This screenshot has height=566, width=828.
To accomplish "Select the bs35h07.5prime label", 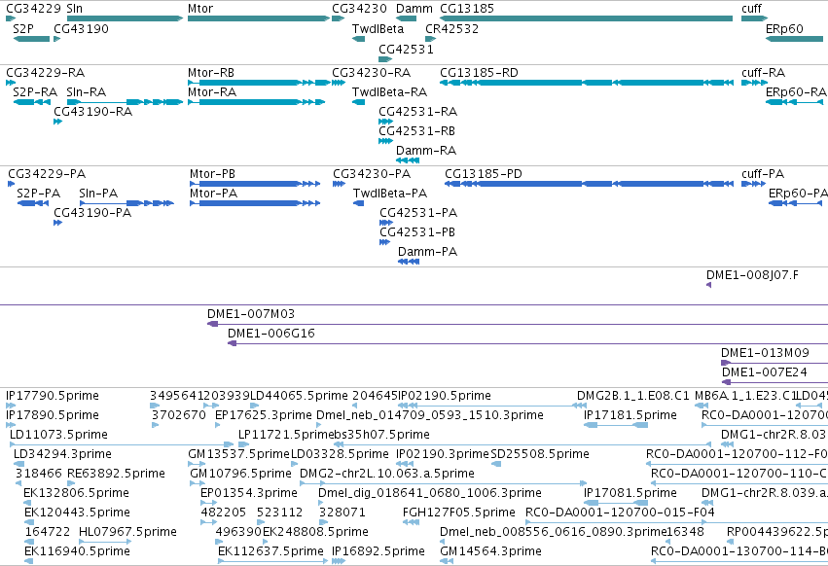I will coord(381,435).
